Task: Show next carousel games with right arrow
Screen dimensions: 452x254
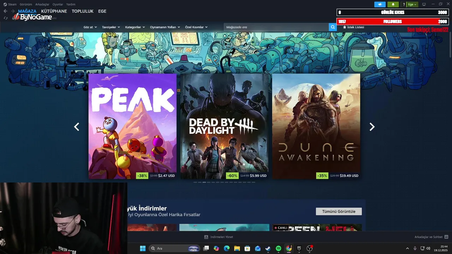Action: tap(372, 127)
